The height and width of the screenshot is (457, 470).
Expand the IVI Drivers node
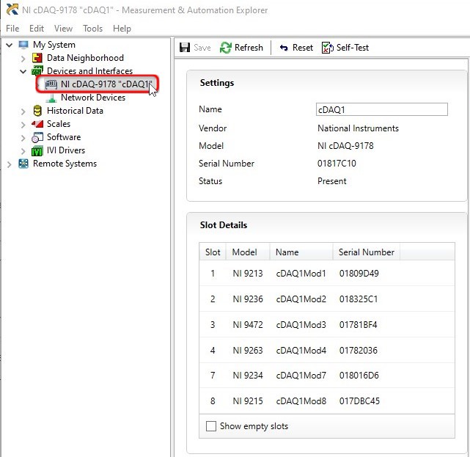click(23, 151)
